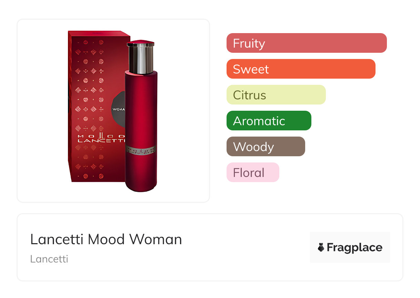420x298 pixels.
Task: Click the silver band on the bottle
Action: (x=141, y=150)
